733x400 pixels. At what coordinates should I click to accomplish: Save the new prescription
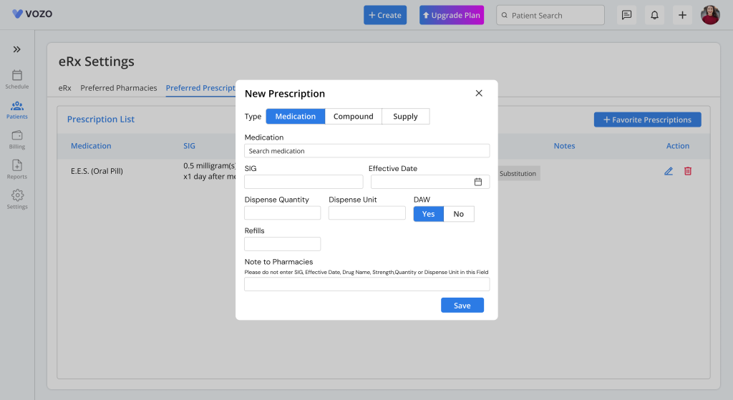462,306
